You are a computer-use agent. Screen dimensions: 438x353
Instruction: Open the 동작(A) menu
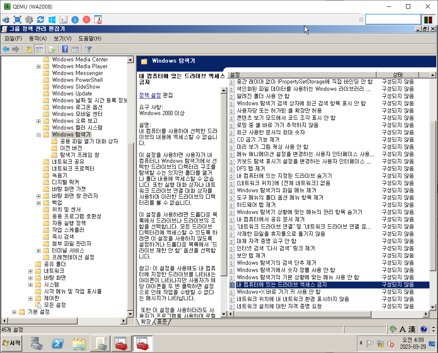[38, 38]
